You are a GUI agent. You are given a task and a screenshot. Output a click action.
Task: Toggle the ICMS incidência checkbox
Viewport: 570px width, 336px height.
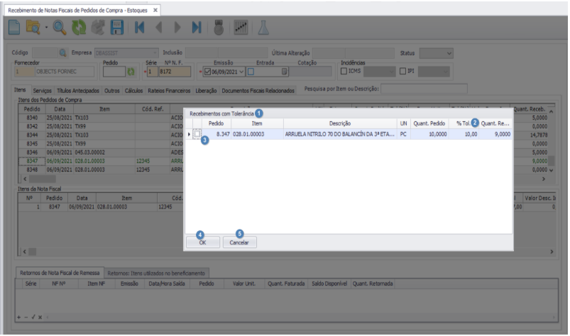coord(345,71)
